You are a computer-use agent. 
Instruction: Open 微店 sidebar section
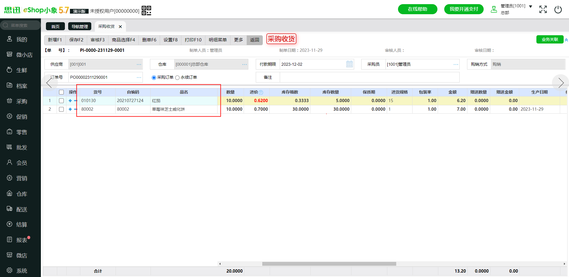pyautogui.click(x=20, y=255)
